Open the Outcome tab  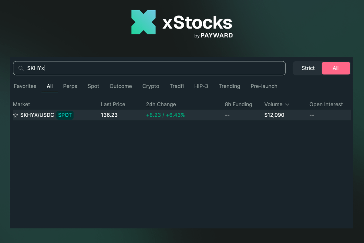pos(121,86)
